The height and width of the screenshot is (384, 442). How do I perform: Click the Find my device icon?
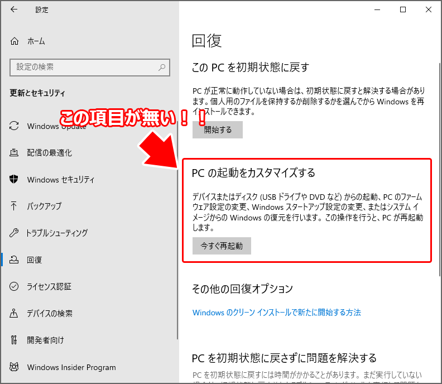click(x=13, y=313)
